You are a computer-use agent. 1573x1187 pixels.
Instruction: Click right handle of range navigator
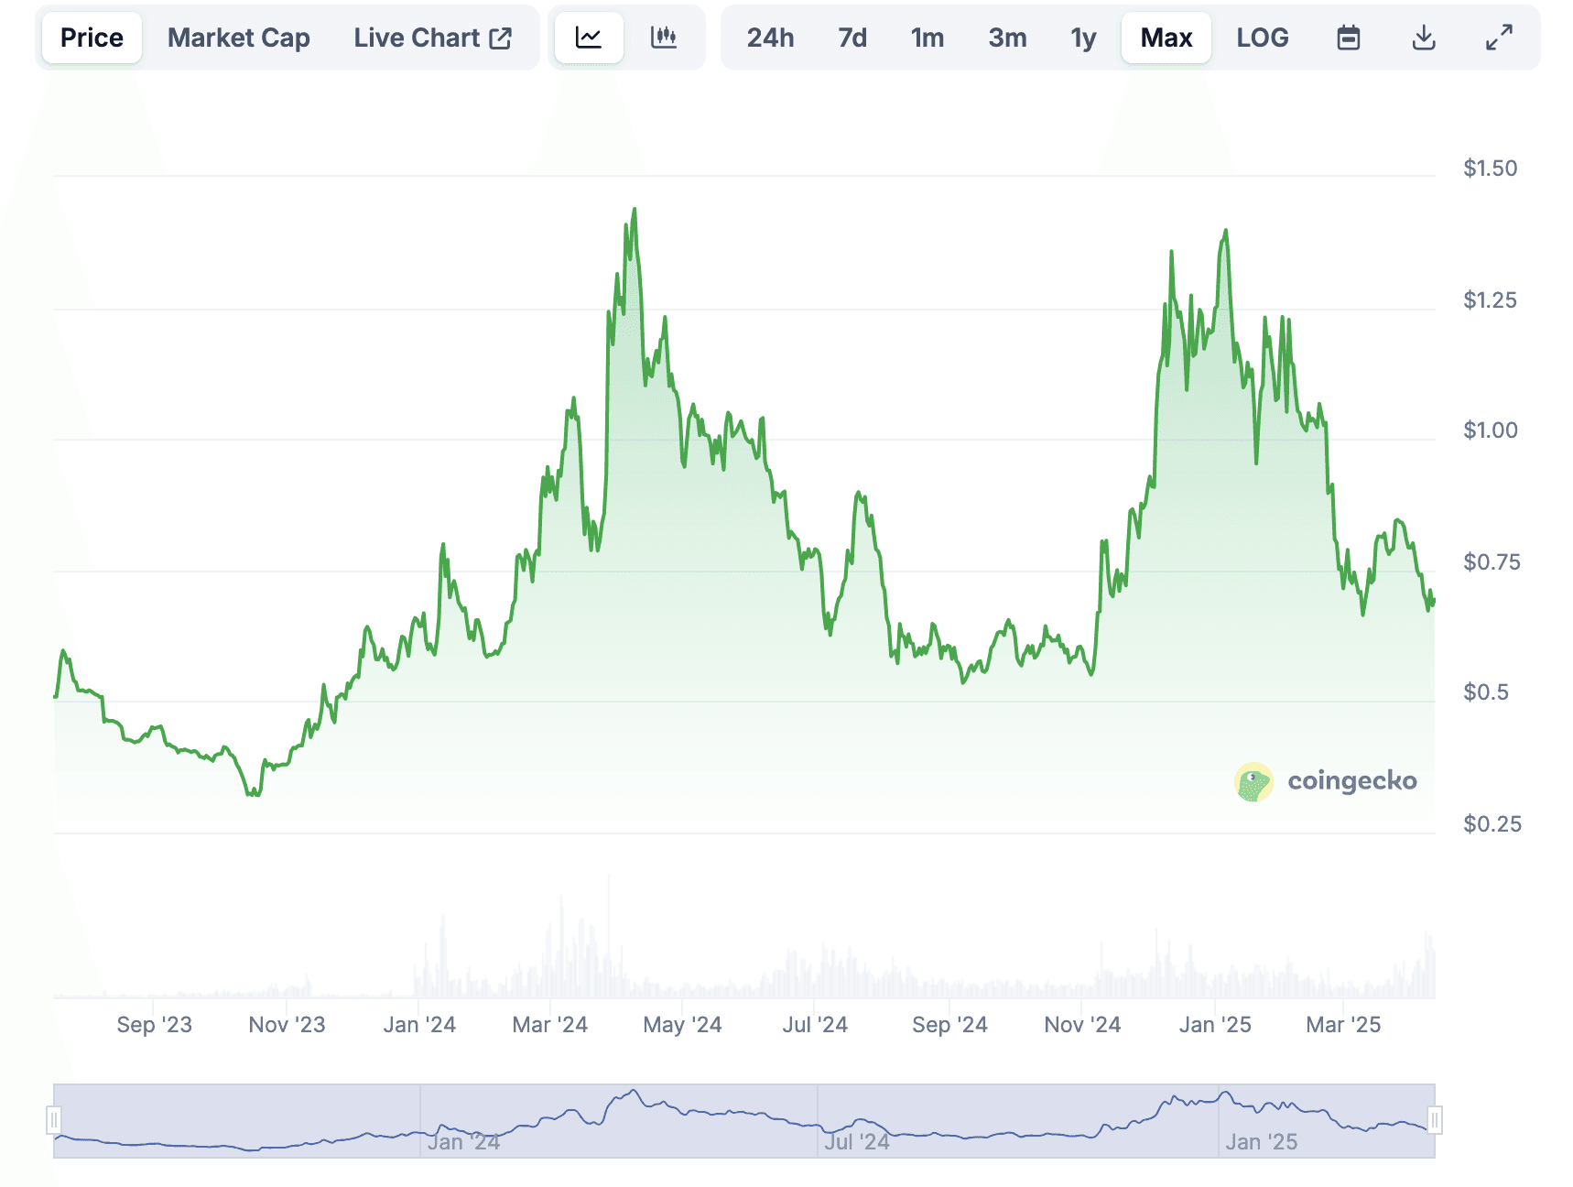(x=1434, y=1120)
